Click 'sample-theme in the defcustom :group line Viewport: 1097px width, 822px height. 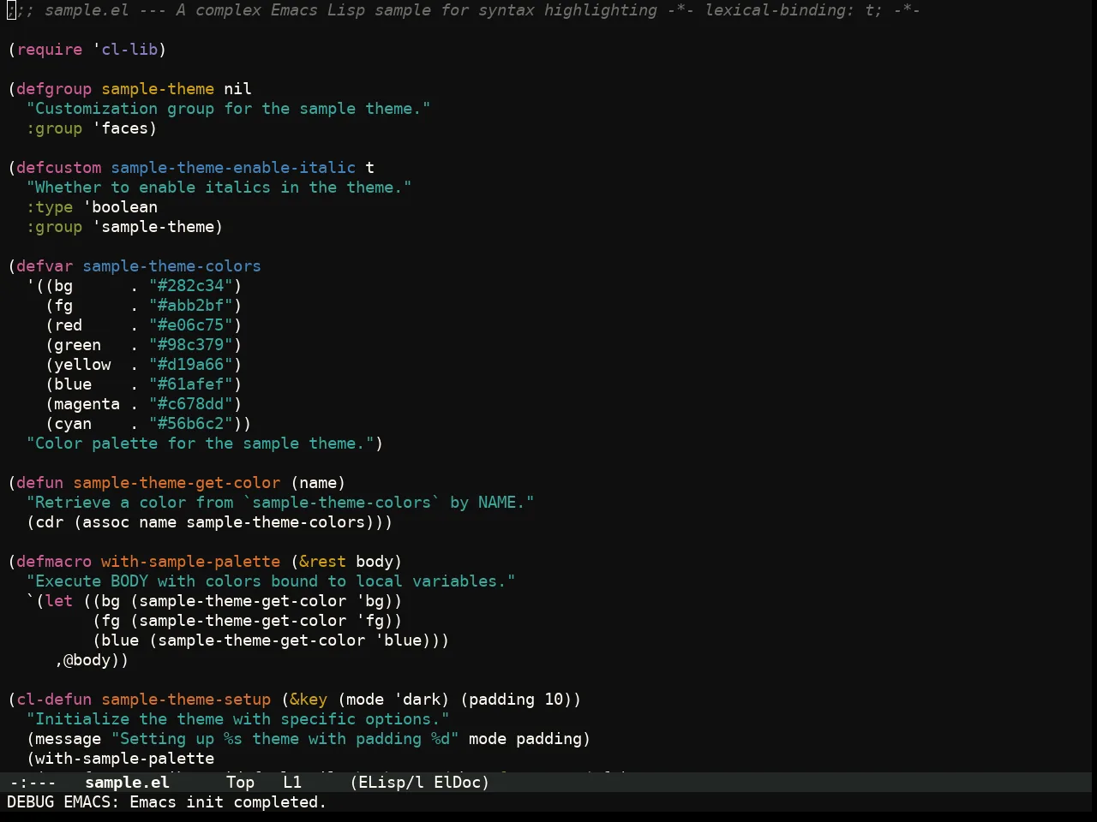point(153,227)
